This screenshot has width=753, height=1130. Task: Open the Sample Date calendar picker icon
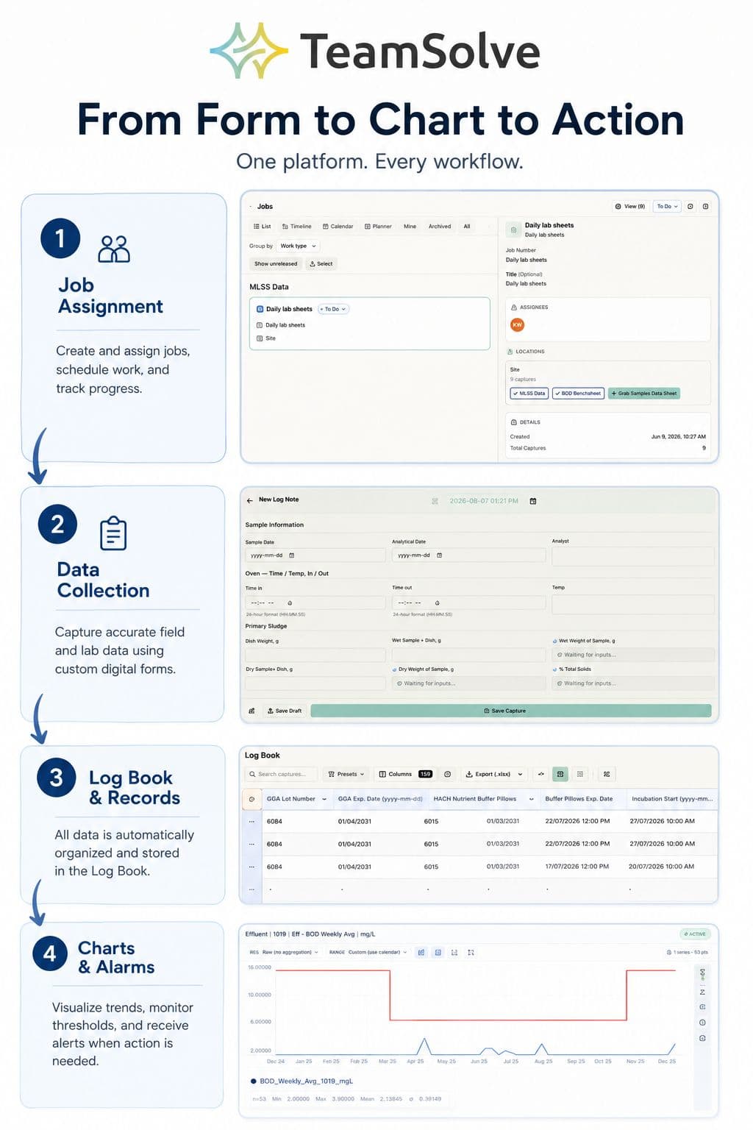click(x=292, y=555)
